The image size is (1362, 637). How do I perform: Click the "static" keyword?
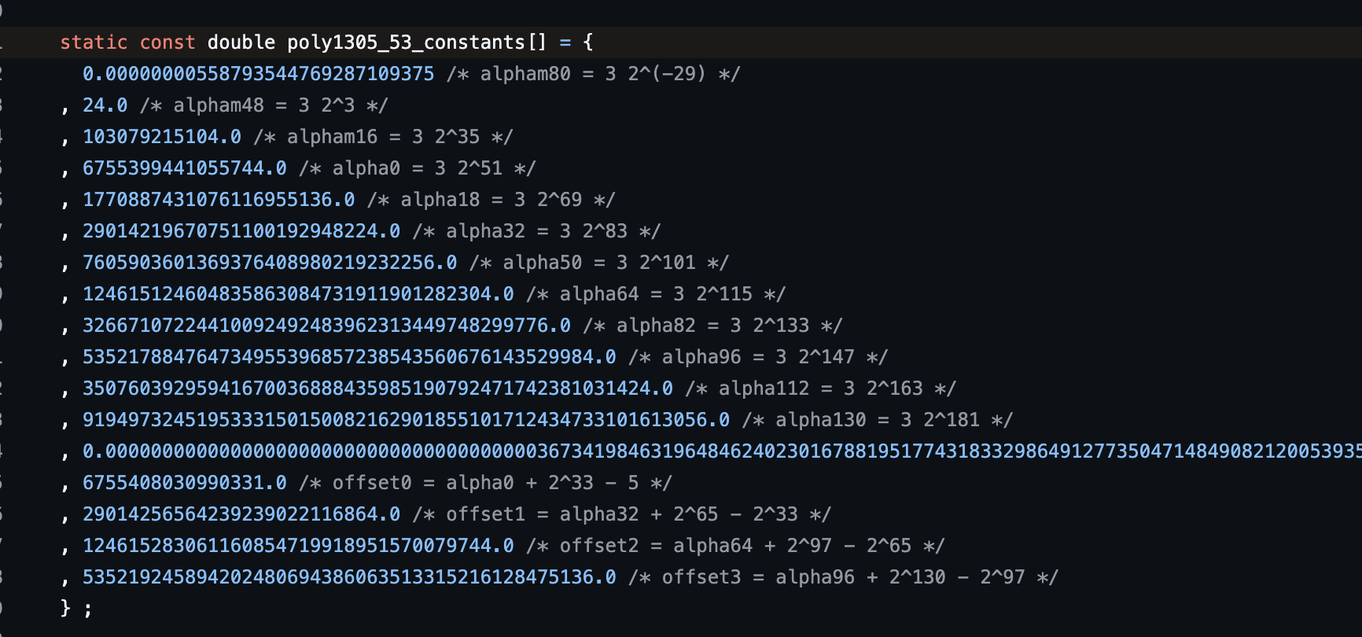pos(94,42)
